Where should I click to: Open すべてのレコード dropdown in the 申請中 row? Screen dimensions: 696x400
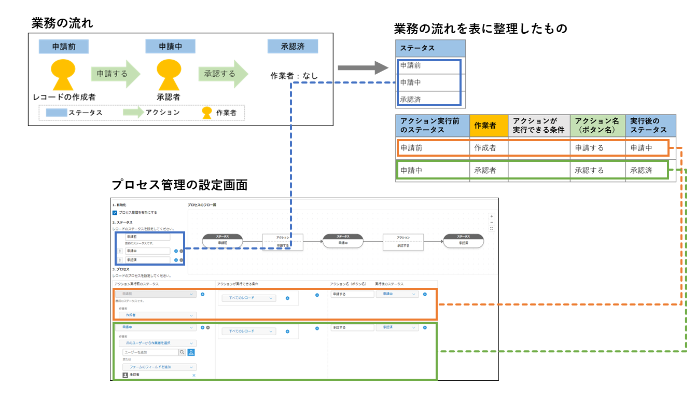(x=249, y=332)
